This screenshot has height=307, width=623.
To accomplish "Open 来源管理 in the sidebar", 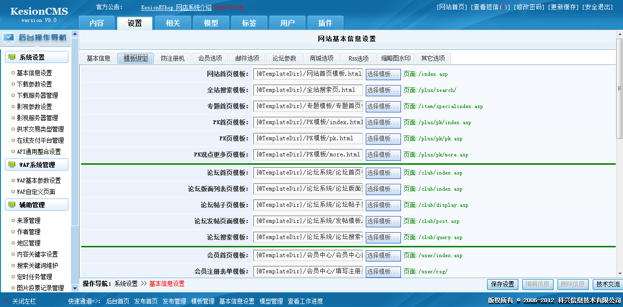I will [x=28, y=221].
